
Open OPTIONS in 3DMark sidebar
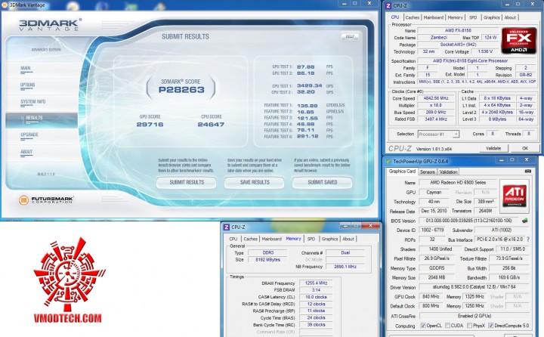pyautogui.click(x=27, y=85)
